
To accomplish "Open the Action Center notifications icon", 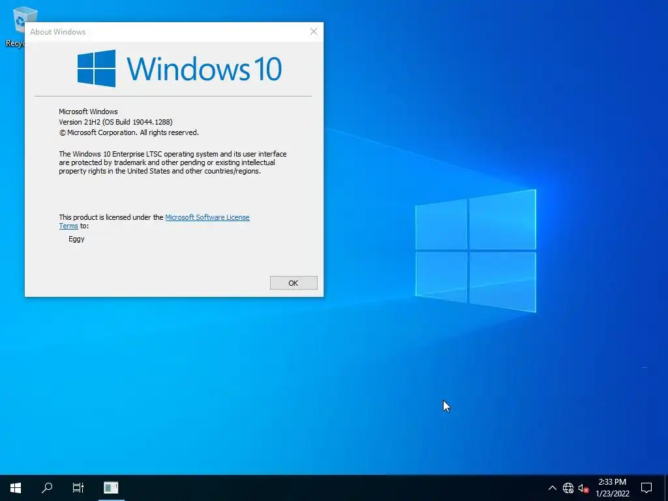I will [646, 488].
